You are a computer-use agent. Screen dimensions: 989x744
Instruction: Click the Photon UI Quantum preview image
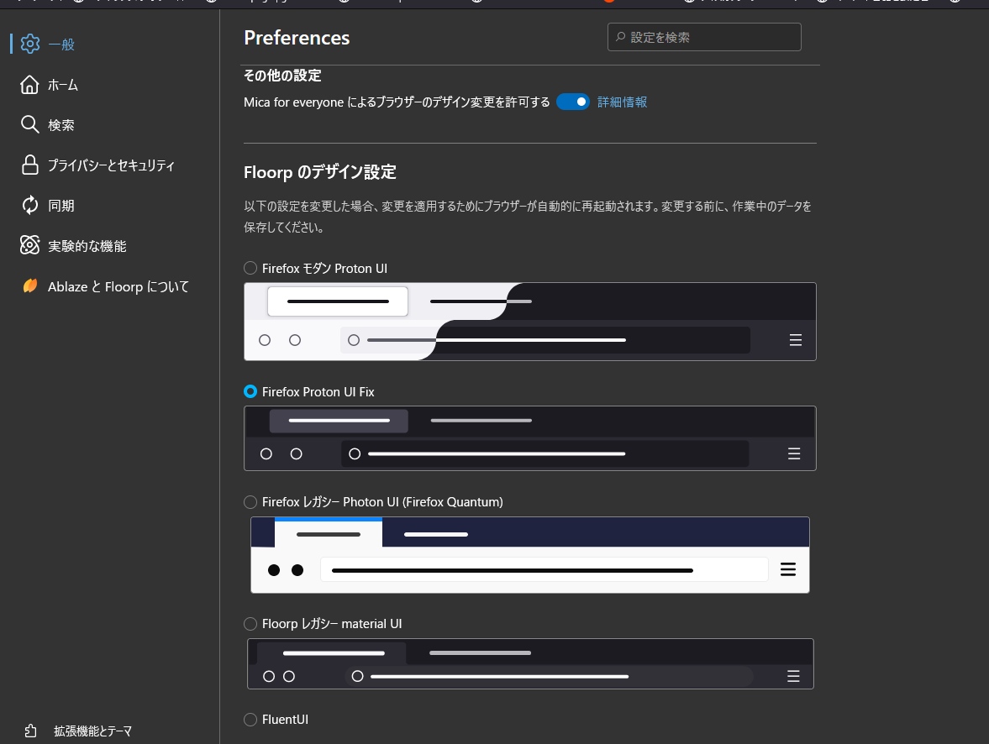530,555
